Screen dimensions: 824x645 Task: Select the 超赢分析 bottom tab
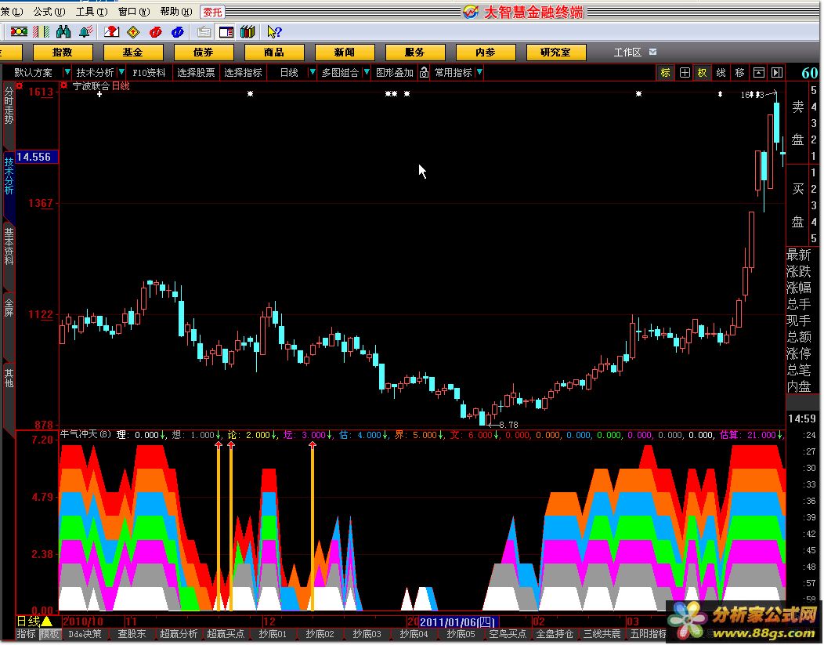click(179, 634)
